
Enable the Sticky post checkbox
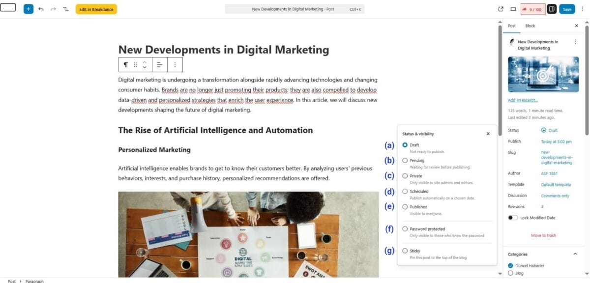point(405,251)
